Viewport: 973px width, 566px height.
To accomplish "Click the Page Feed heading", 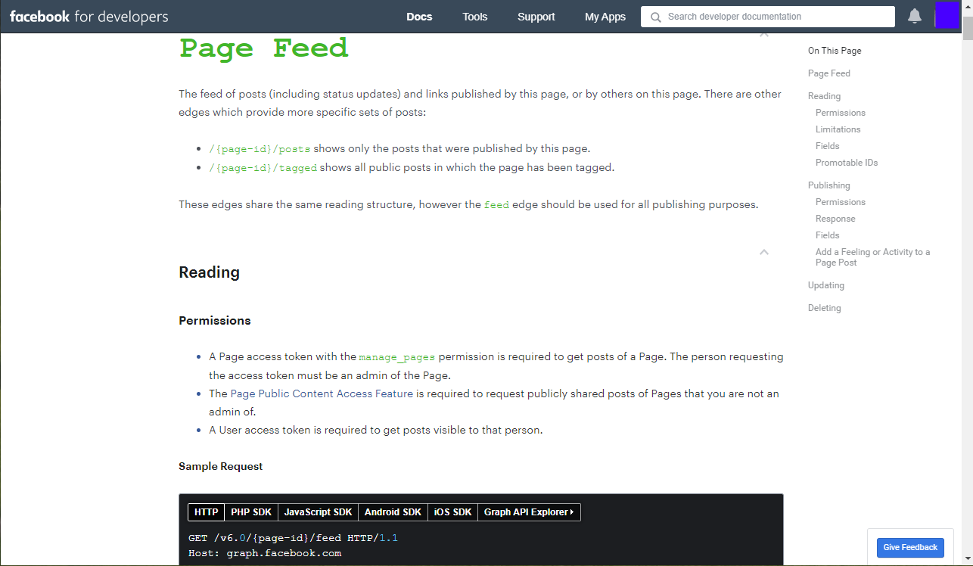I will (263, 48).
